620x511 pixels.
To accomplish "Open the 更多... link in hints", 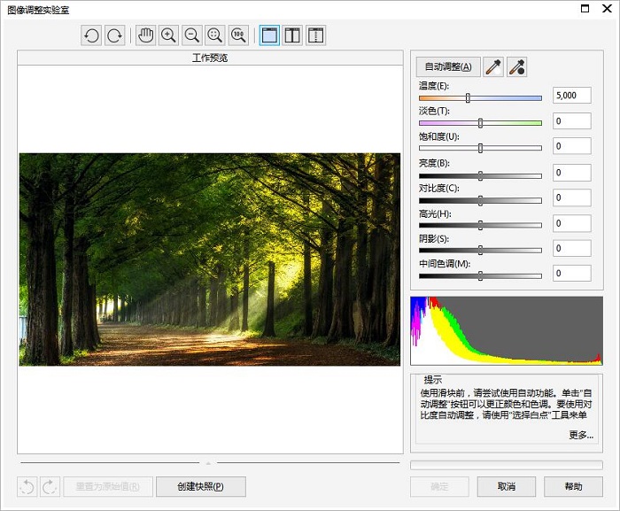I will (x=581, y=435).
